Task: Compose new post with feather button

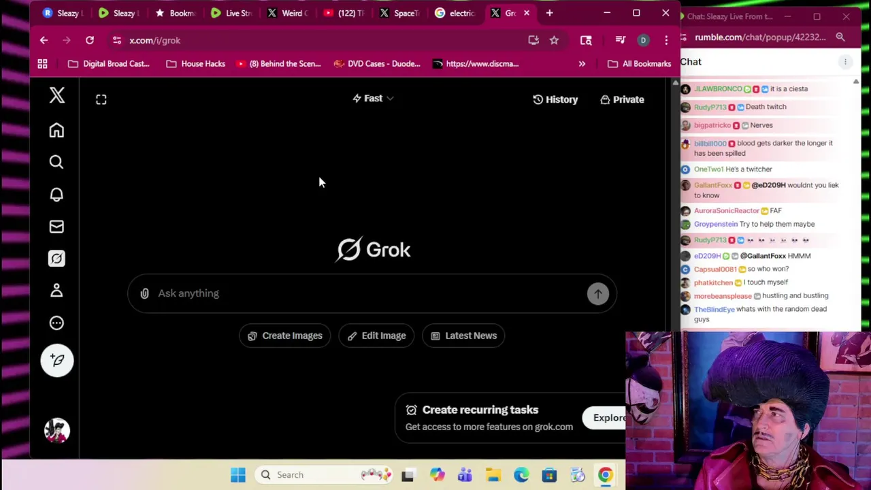Action: [x=57, y=361]
